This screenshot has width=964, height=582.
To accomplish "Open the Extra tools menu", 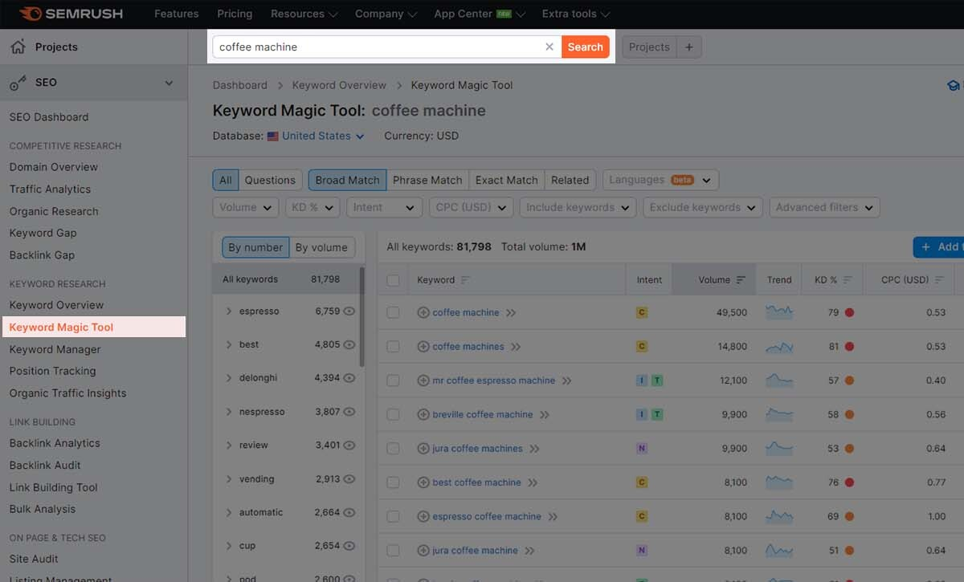I will [575, 14].
